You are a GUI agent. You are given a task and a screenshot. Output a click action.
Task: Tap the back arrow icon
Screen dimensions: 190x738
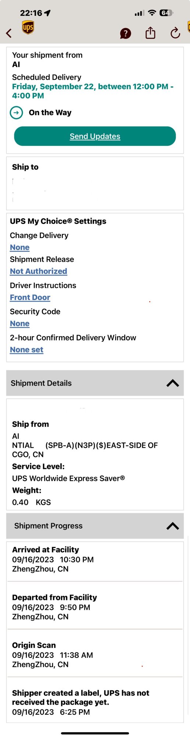click(9, 33)
